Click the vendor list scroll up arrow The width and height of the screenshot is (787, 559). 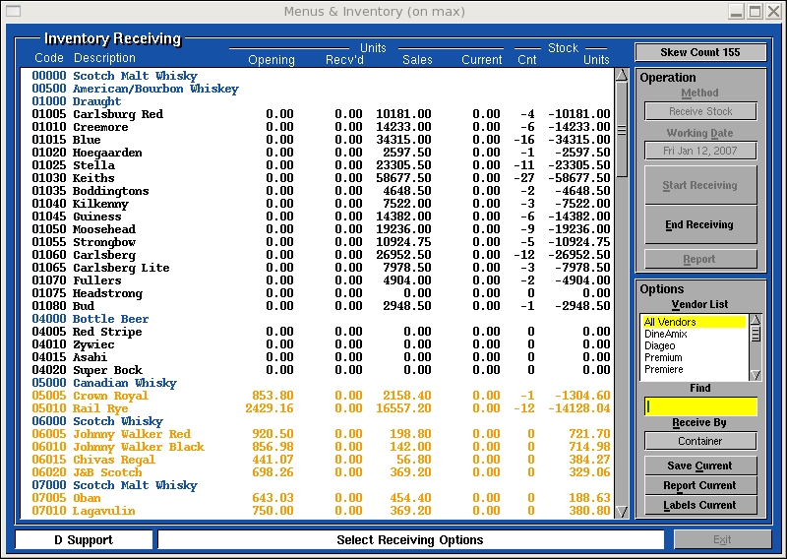point(756,320)
